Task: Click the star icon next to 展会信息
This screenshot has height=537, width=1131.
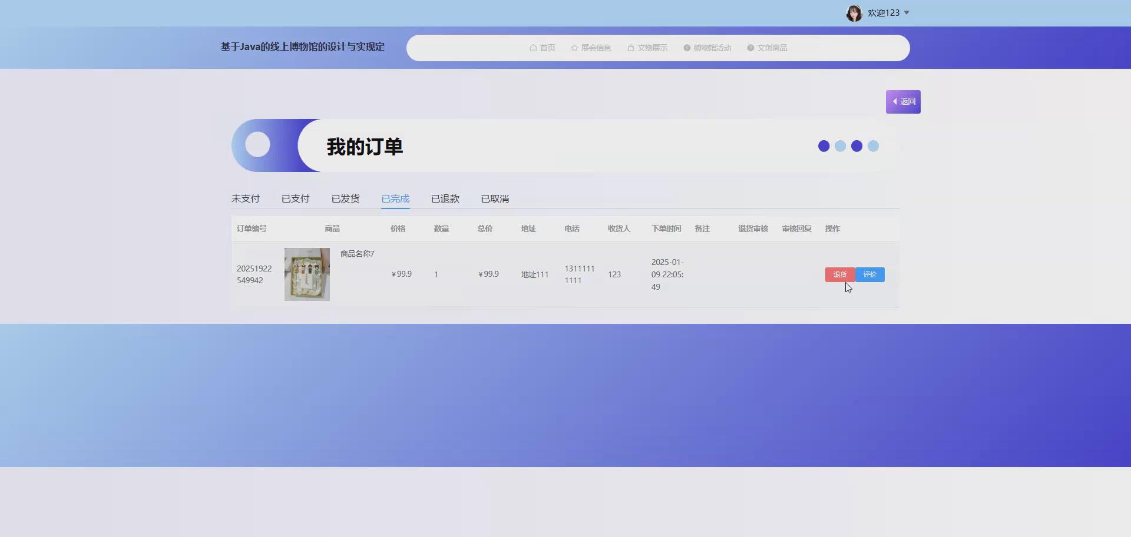Action: 573,48
